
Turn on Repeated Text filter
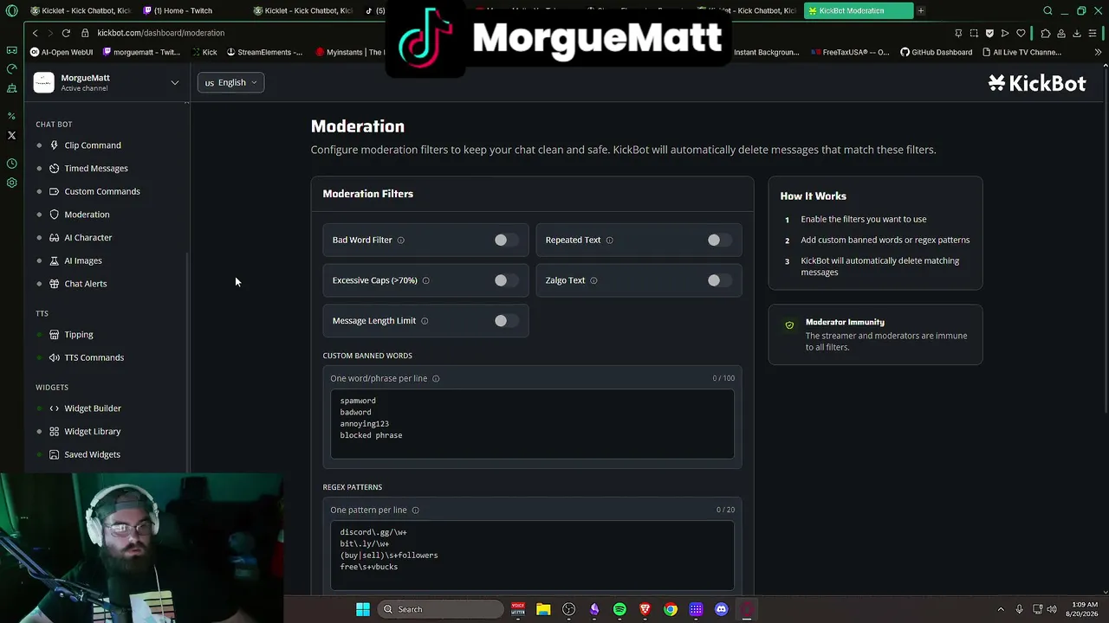pos(719,240)
